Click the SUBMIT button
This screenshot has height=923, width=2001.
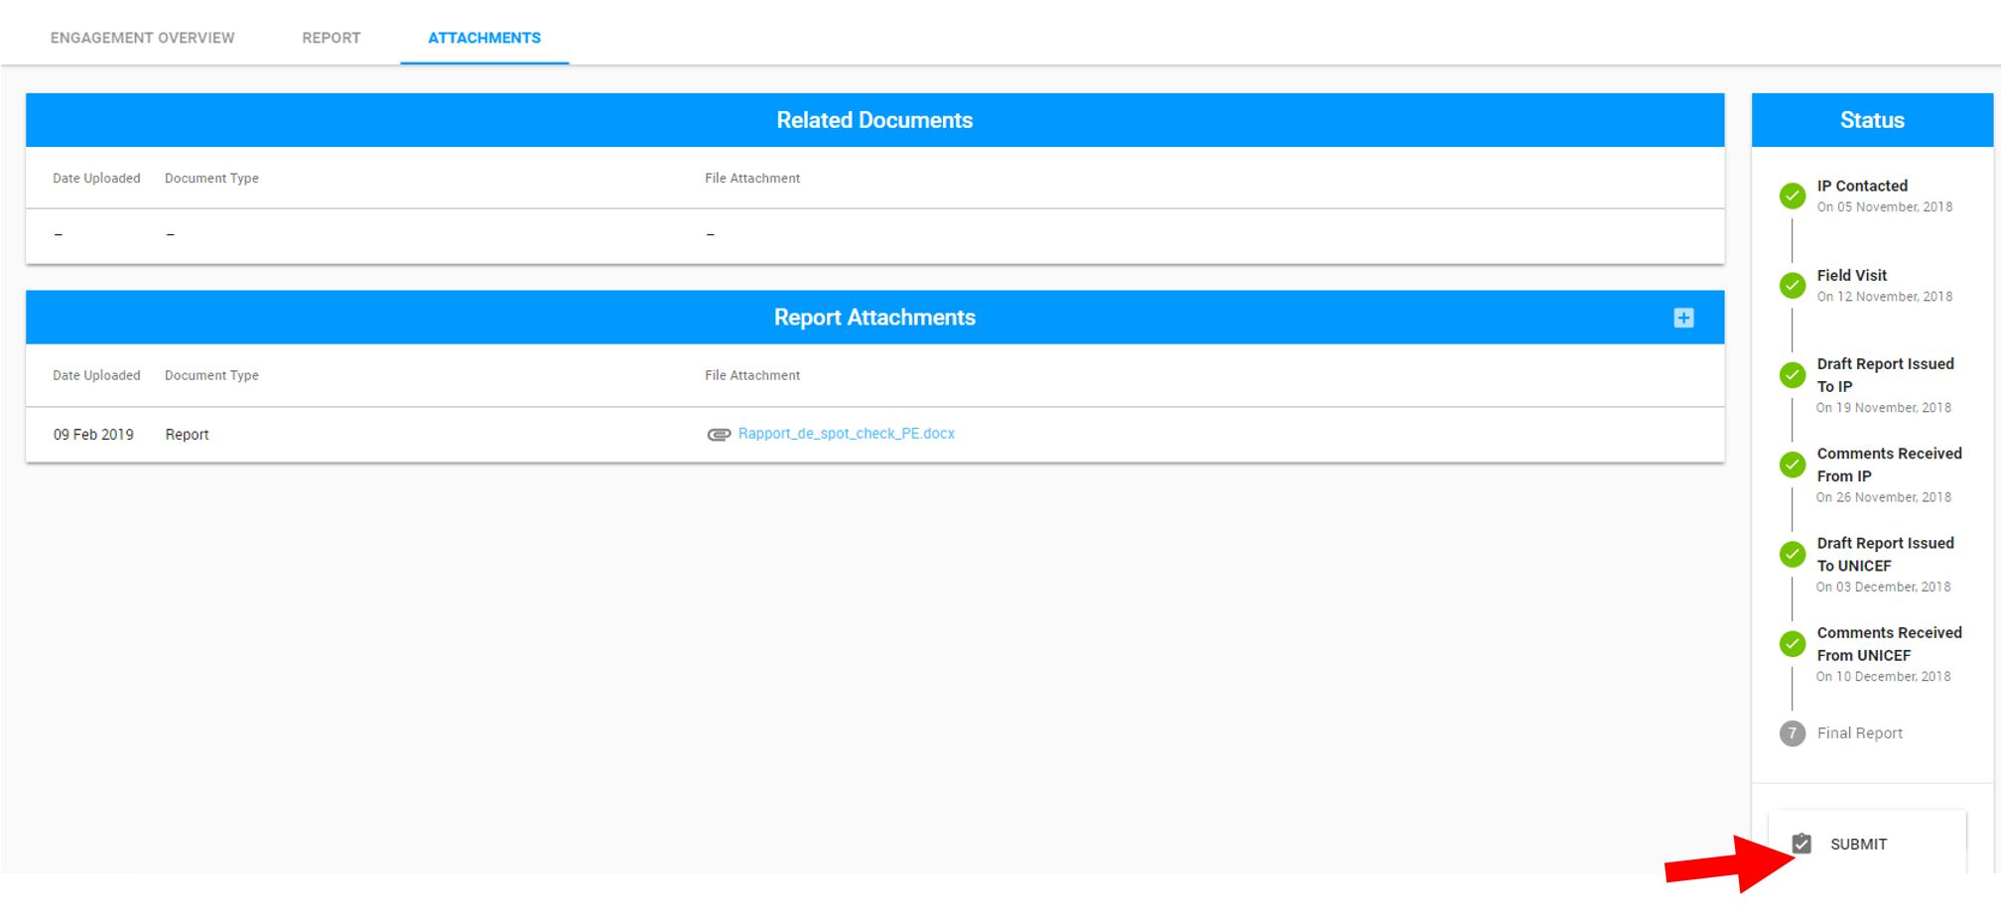pos(1859,843)
